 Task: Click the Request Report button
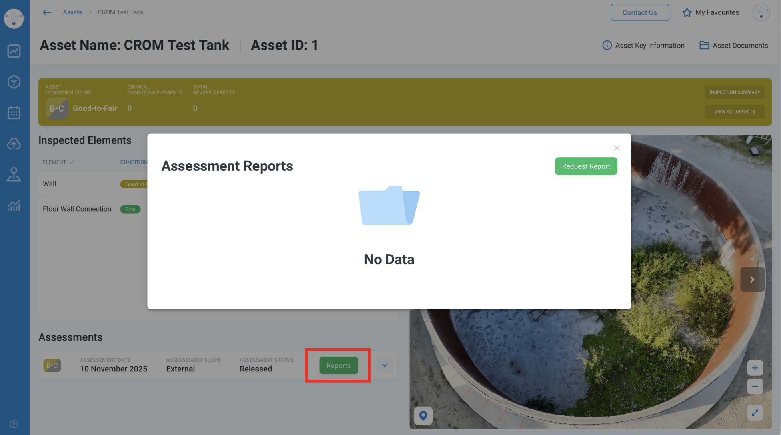(x=586, y=166)
